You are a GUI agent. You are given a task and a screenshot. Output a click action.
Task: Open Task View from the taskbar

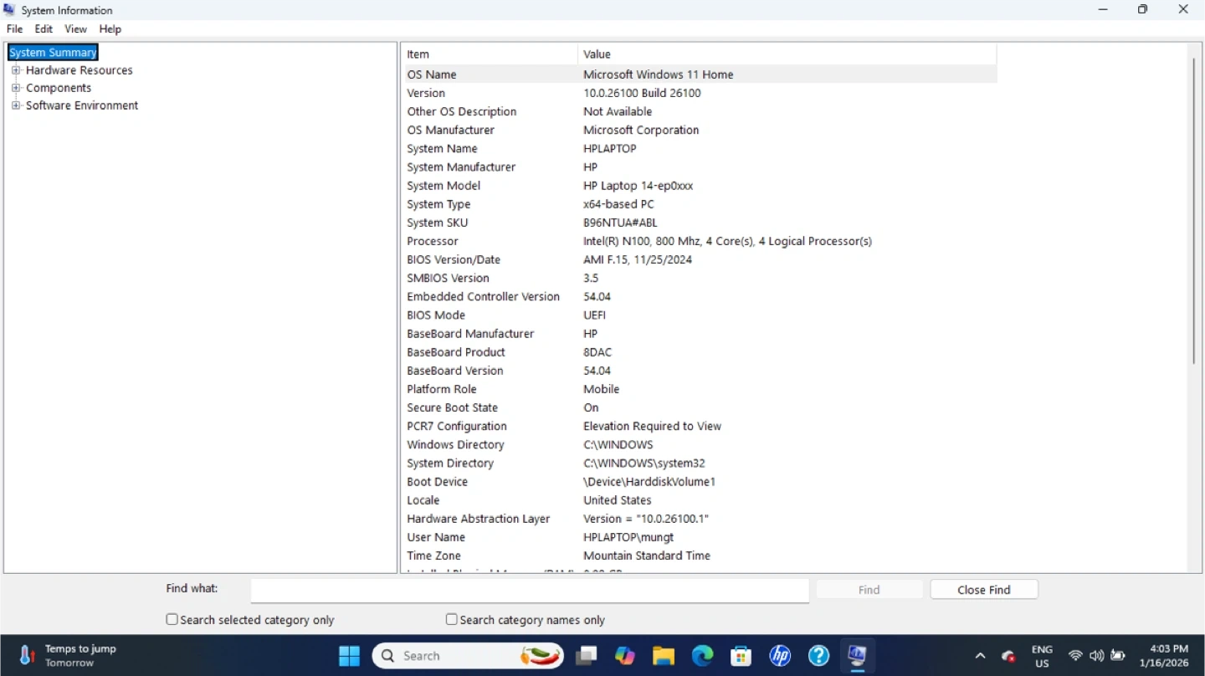(586, 656)
